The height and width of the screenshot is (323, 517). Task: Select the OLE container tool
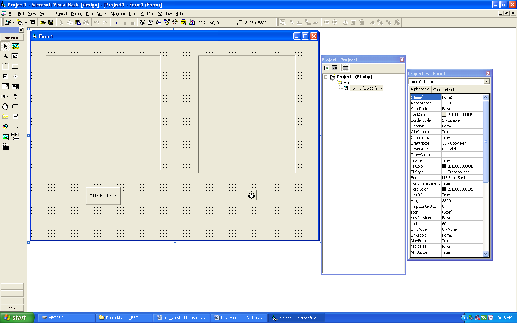(x=5, y=147)
